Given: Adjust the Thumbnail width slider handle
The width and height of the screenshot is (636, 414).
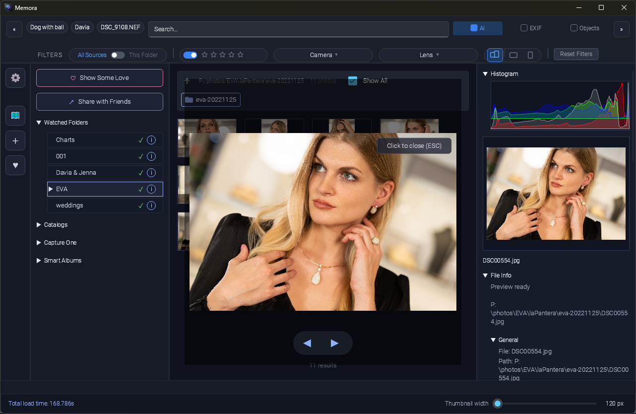Looking at the screenshot, I should click(x=498, y=404).
